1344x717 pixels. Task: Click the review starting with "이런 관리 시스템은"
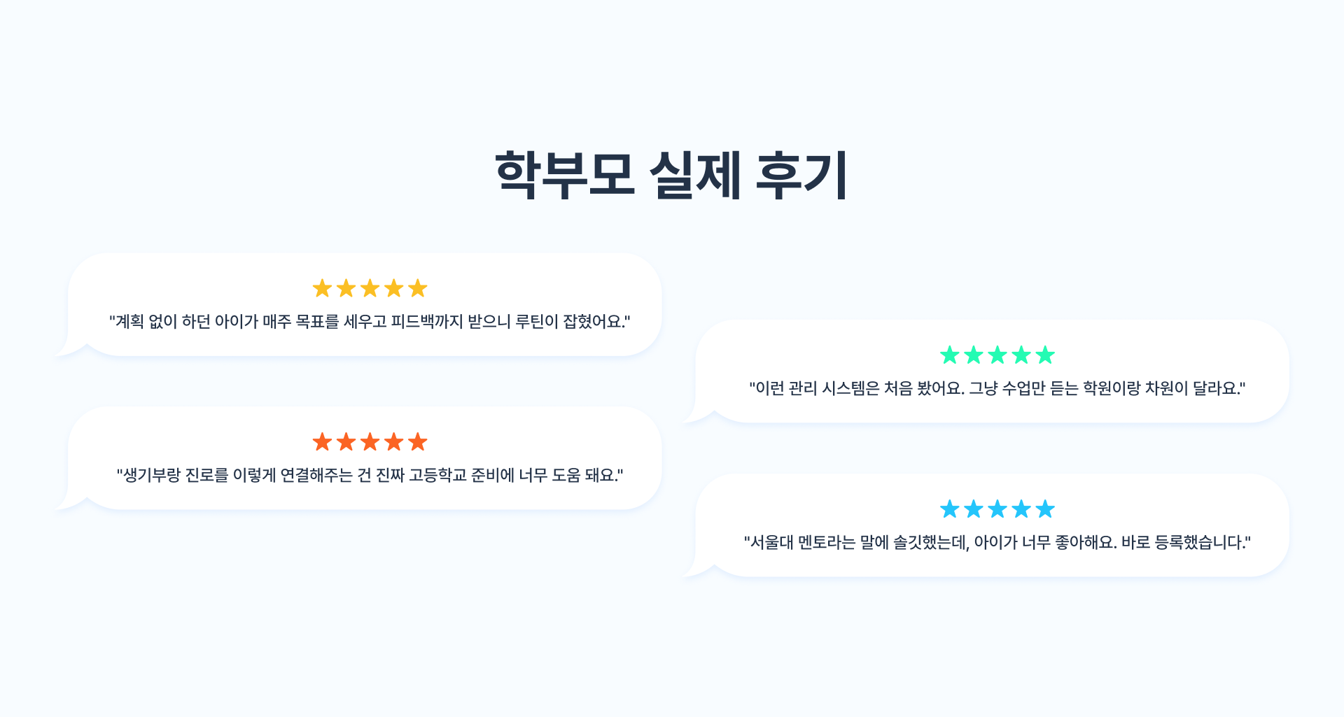997,388
